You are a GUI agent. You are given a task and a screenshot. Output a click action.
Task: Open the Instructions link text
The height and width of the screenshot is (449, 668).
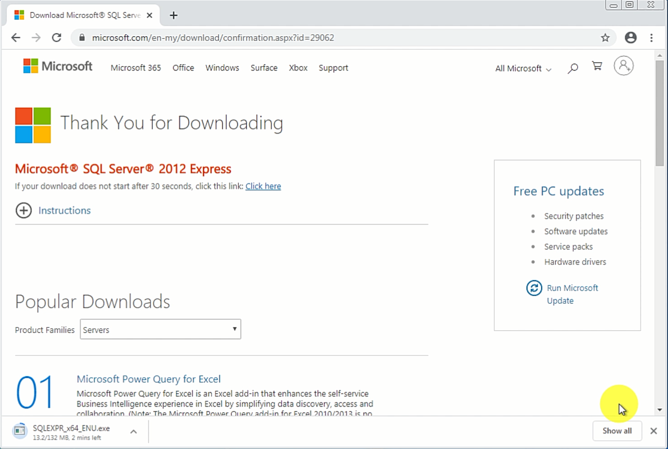pyautogui.click(x=65, y=210)
